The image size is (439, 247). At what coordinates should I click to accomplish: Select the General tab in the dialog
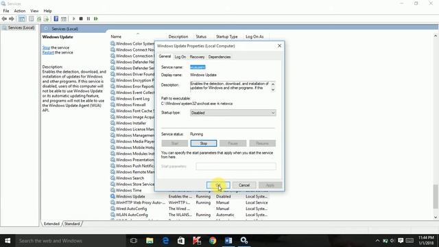pyautogui.click(x=165, y=56)
